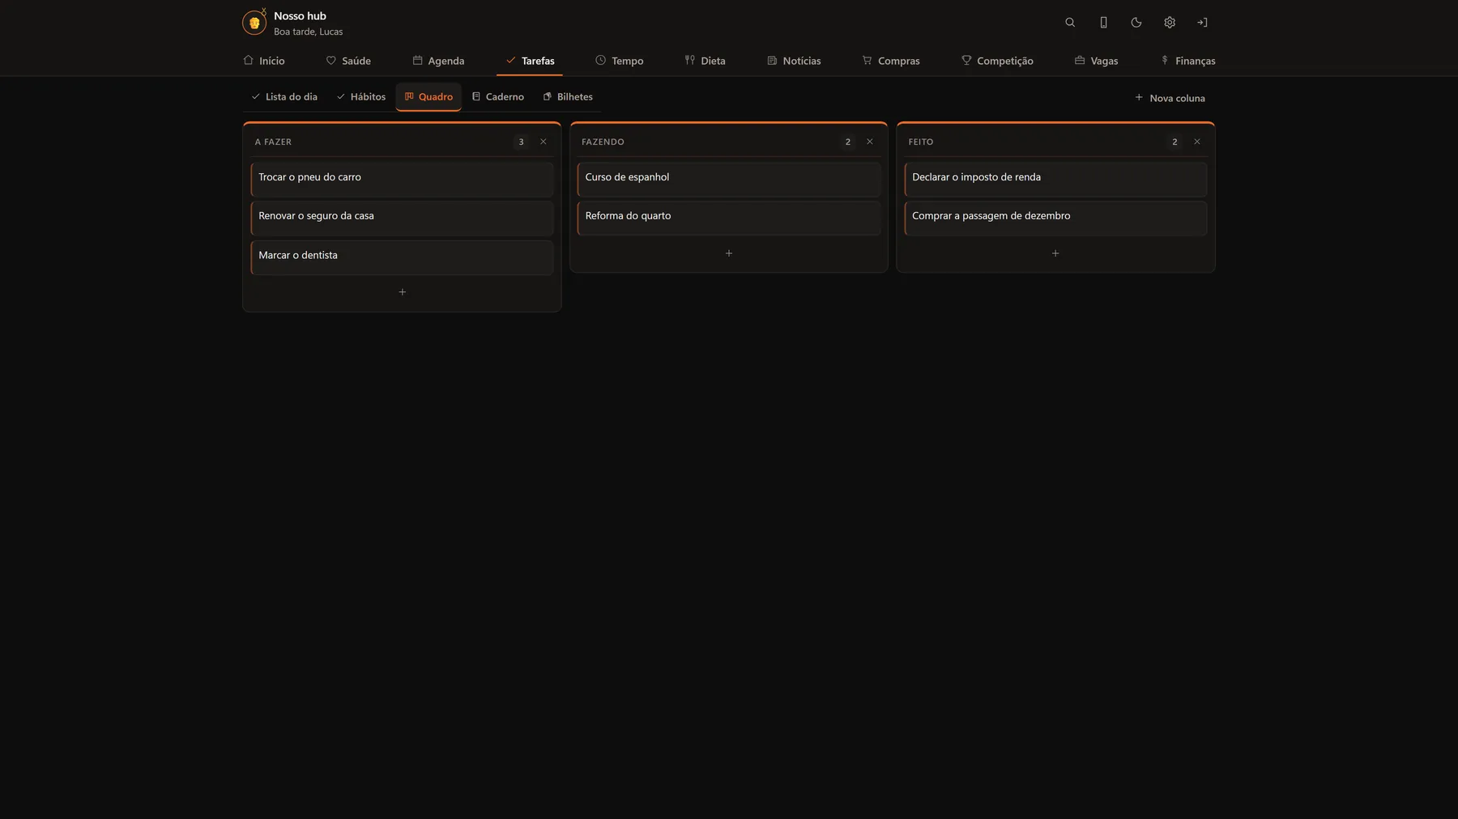This screenshot has height=819, width=1458.
Task: Open the Finanças tab
Action: click(x=1187, y=61)
